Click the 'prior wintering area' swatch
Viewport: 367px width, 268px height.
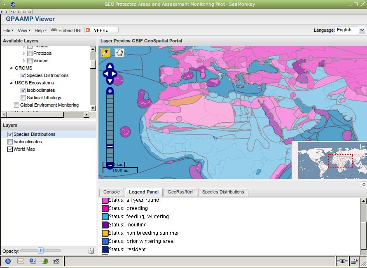(105, 241)
